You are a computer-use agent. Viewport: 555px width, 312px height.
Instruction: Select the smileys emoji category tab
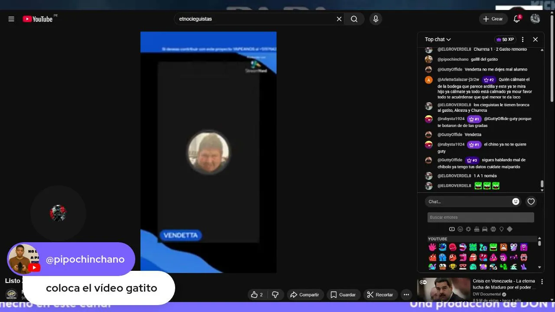[460, 229]
